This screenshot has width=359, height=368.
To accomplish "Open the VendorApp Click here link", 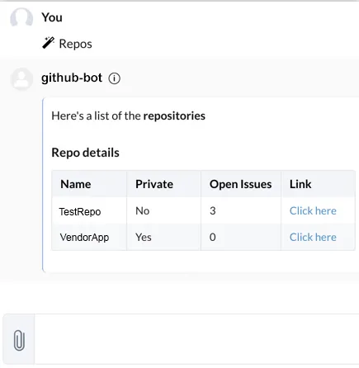I will (313, 237).
